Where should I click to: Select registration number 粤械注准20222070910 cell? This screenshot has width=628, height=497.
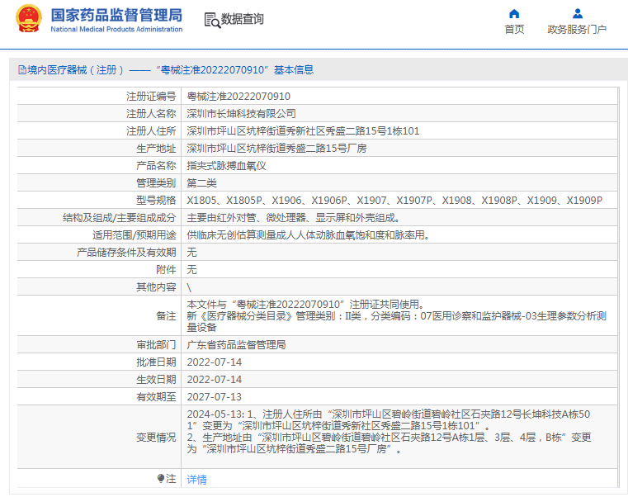click(x=238, y=97)
